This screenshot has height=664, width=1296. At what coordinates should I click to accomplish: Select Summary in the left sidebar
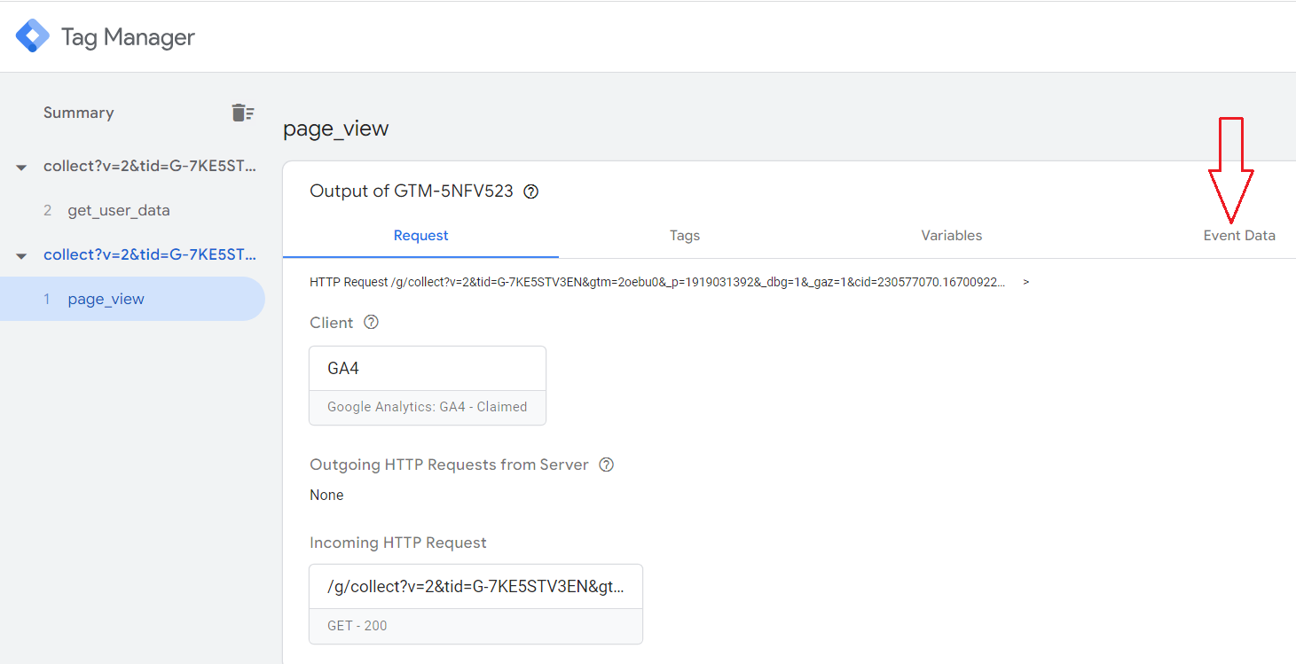78,113
